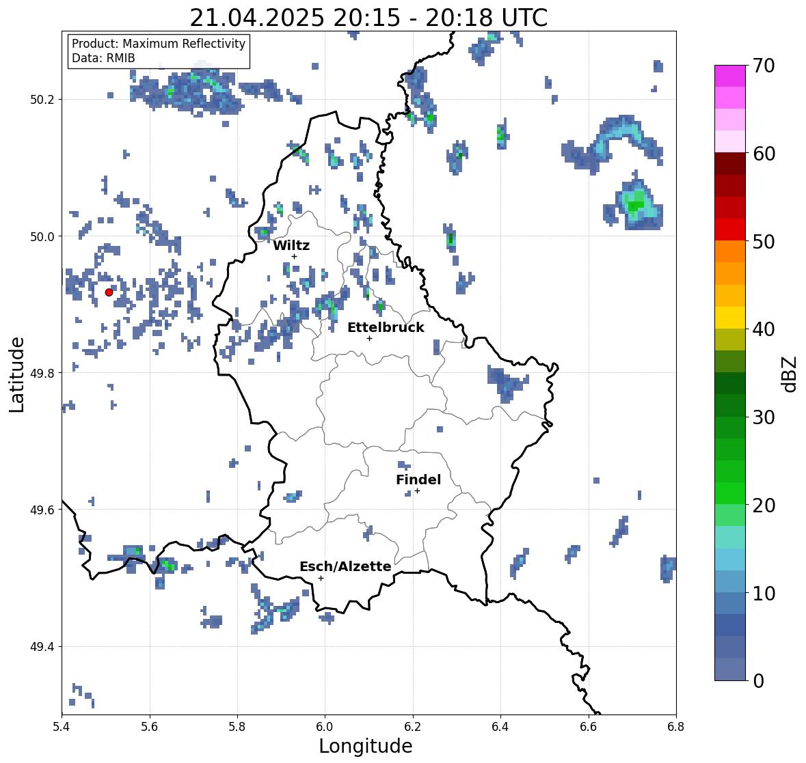Click the Findel station label
This screenshot has height=763, width=806.
tap(418, 480)
